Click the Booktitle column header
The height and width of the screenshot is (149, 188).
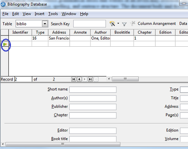click(x=122, y=32)
